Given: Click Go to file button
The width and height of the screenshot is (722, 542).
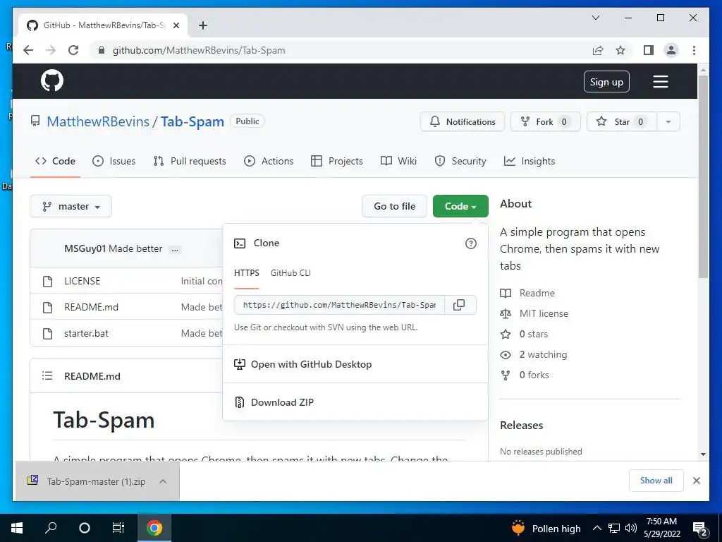Looking at the screenshot, I should pyautogui.click(x=395, y=207).
